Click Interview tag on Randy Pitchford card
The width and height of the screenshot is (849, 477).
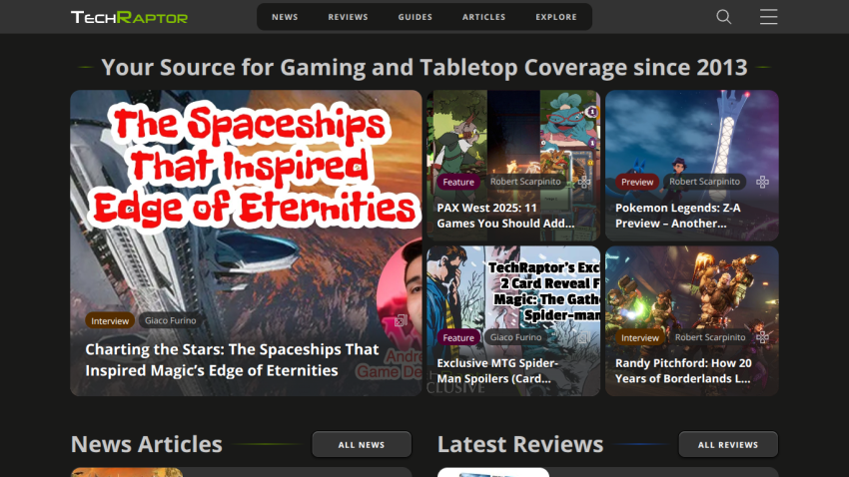[640, 337]
